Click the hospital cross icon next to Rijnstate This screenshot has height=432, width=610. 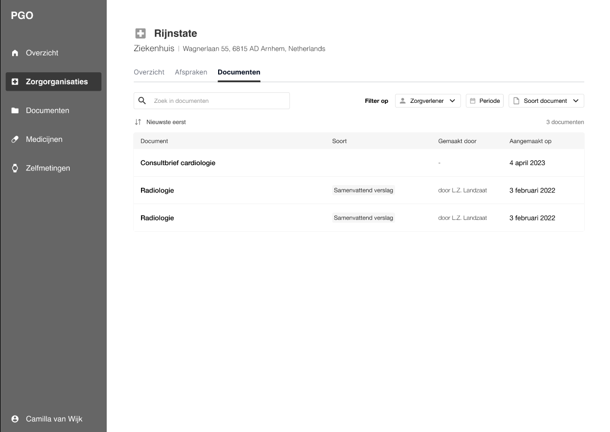pyautogui.click(x=140, y=34)
